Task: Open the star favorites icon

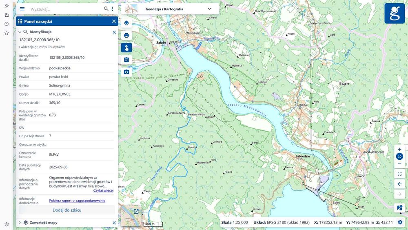Action: coord(7,33)
